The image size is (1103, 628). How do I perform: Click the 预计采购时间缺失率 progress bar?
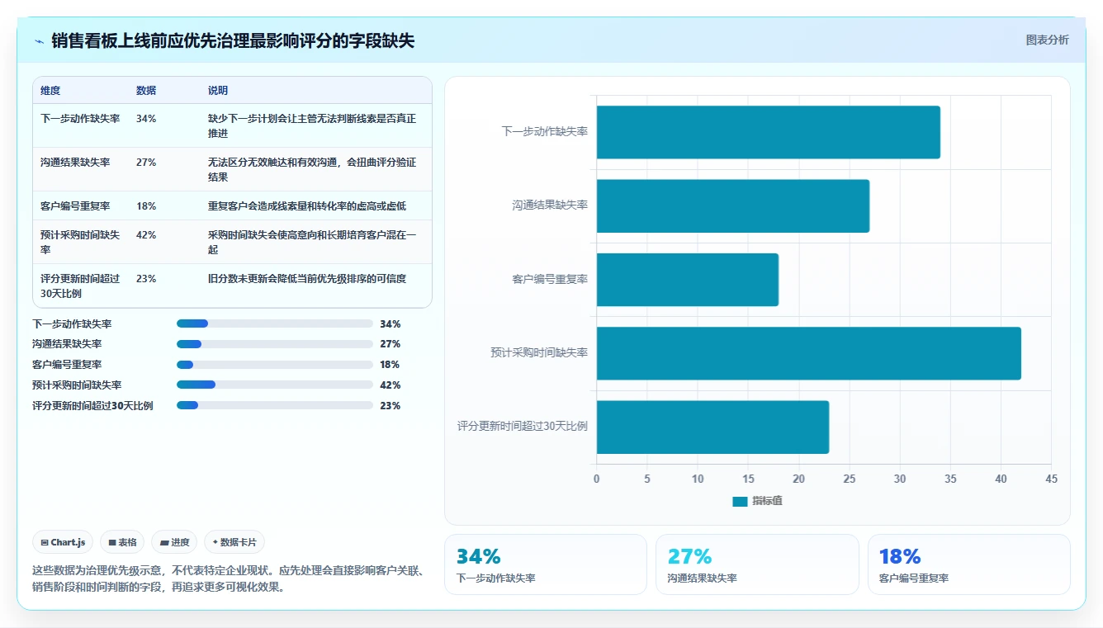[x=275, y=385]
